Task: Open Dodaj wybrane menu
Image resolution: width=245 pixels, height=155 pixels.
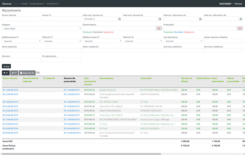Action: tap(37, 4)
